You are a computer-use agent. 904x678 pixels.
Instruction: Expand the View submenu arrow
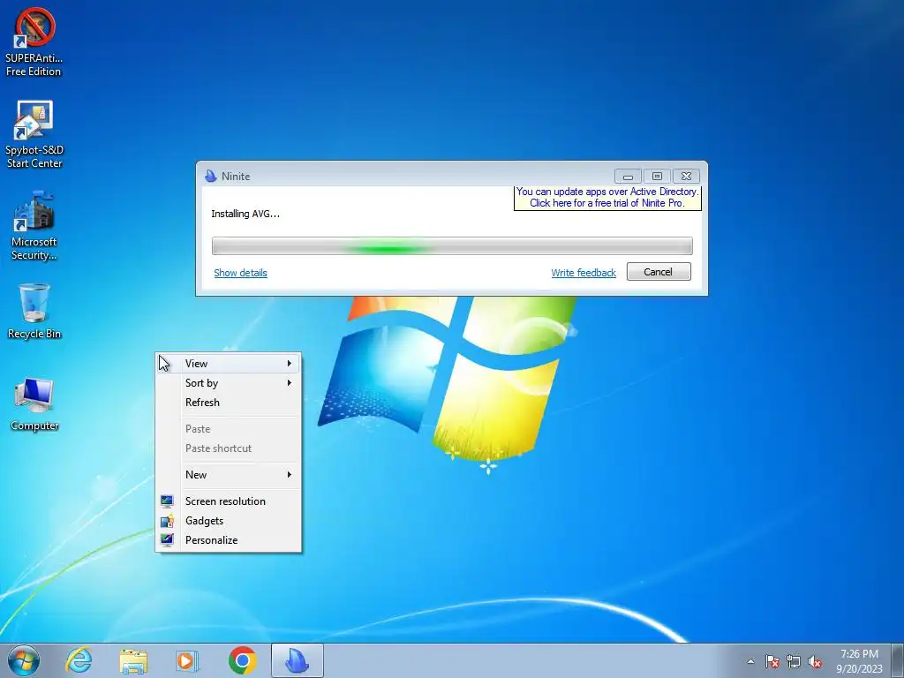290,363
